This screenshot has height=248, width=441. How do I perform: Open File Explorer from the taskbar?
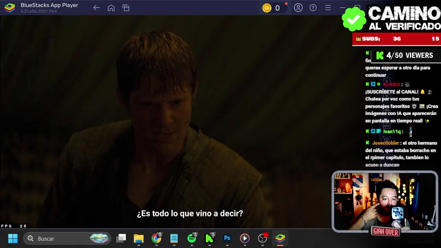pos(139,238)
